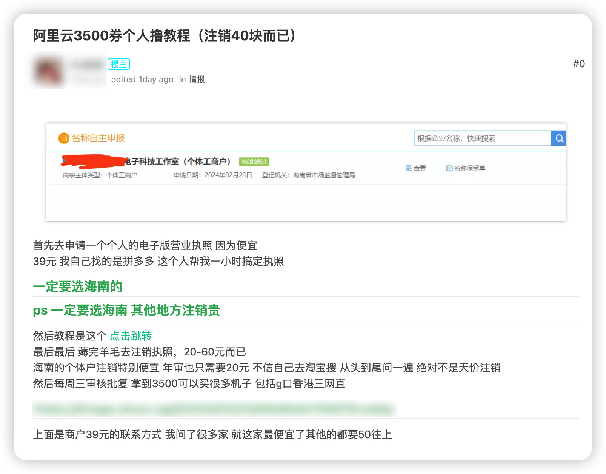Click the 名称自主申报 header text
606x474 pixels.
tap(98, 138)
